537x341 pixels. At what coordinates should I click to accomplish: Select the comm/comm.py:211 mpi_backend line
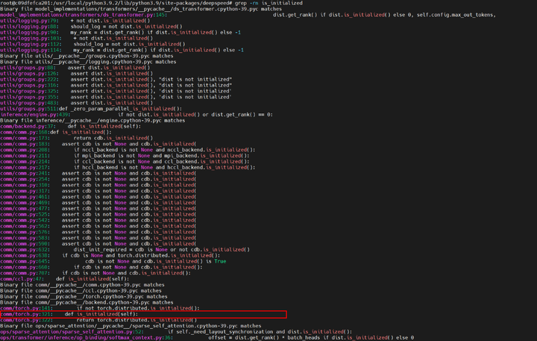point(125,156)
